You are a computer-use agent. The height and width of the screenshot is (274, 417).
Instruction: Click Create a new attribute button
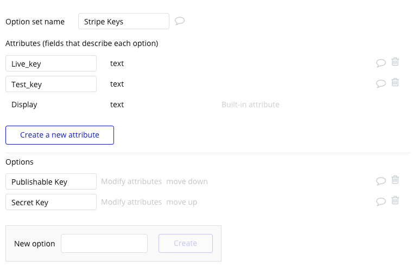[x=60, y=135]
